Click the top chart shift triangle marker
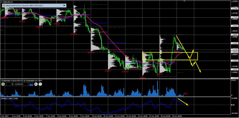This screenshot has height=118, width=239. tap(184, 1)
